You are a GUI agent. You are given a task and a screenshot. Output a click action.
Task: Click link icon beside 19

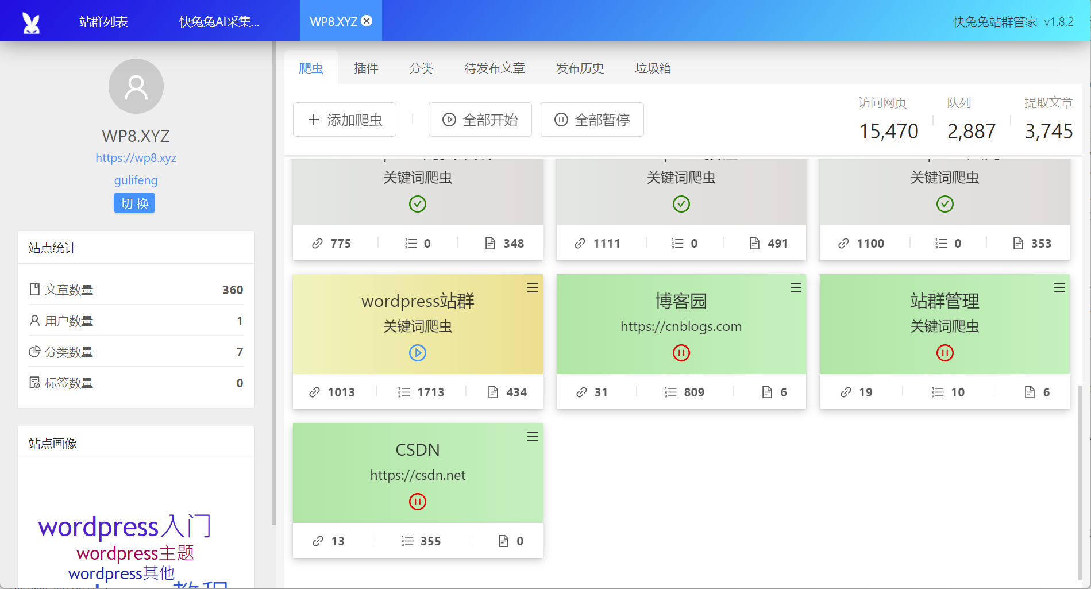click(x=846, y=392)
